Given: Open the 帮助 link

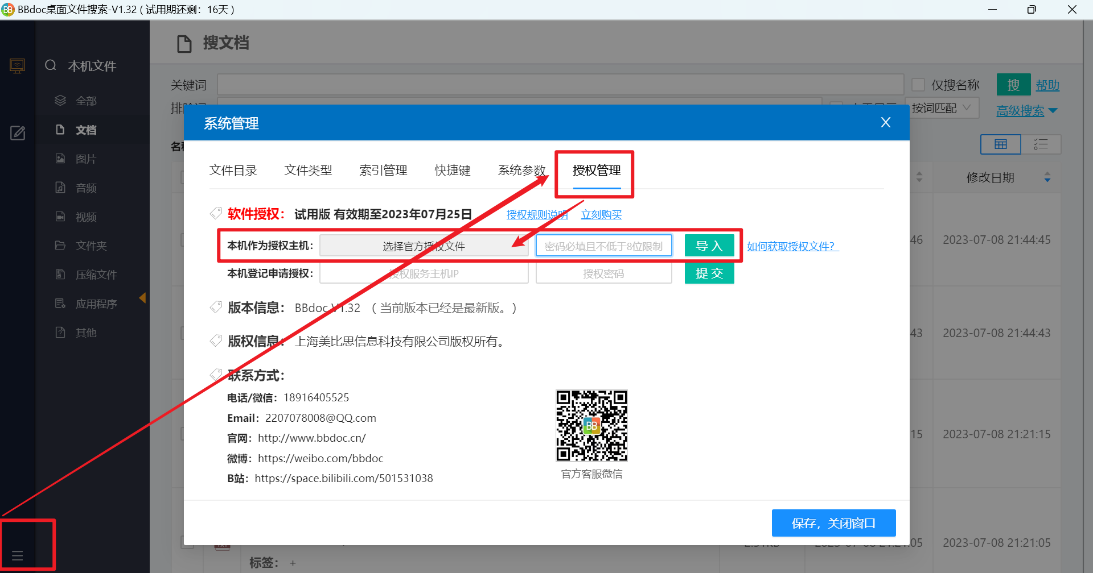Looking at the screenshot, I should (x=1047, y=85).
